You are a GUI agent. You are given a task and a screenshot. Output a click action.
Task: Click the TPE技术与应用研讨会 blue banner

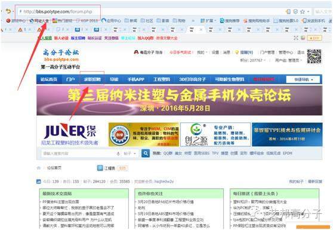[x=287, y=134]
